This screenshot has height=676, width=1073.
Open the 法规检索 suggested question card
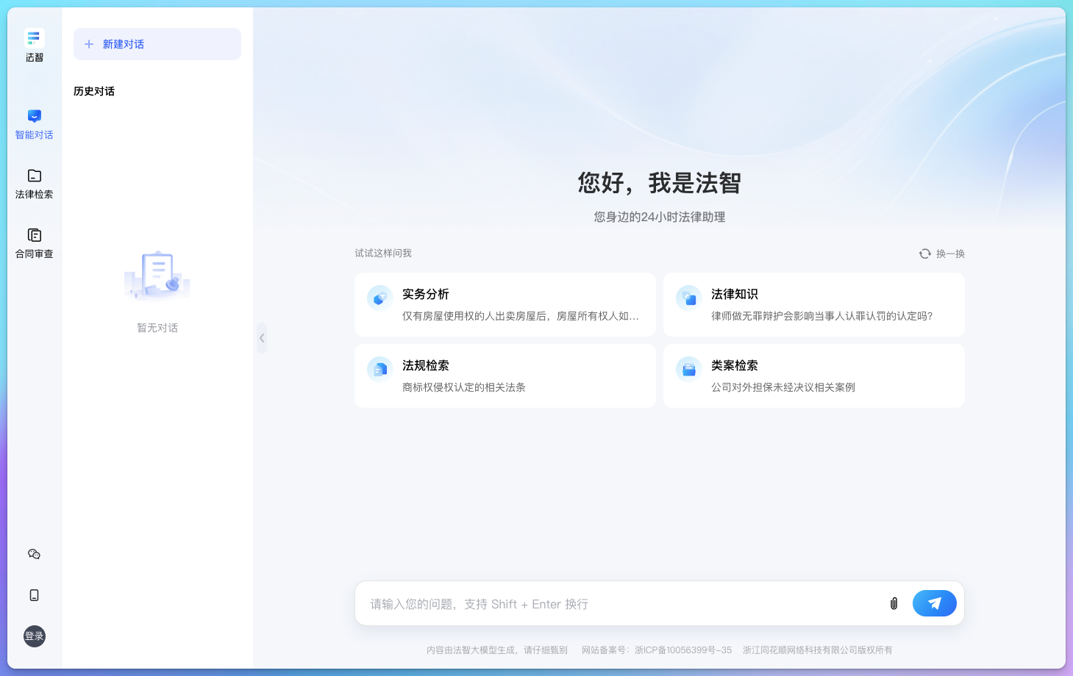(x=505, y=375)
